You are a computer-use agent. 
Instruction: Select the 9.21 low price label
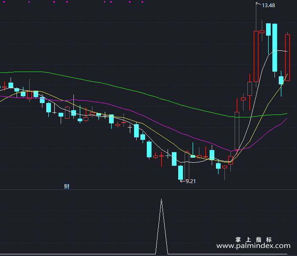click(x=191, y=181)
